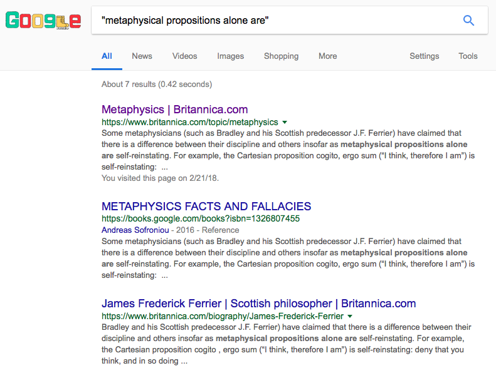Image resolution: width=496 pixels, height=373 pixels.
Task: Open Metaphysics | Britannica.com result
Action: (174, 110)
